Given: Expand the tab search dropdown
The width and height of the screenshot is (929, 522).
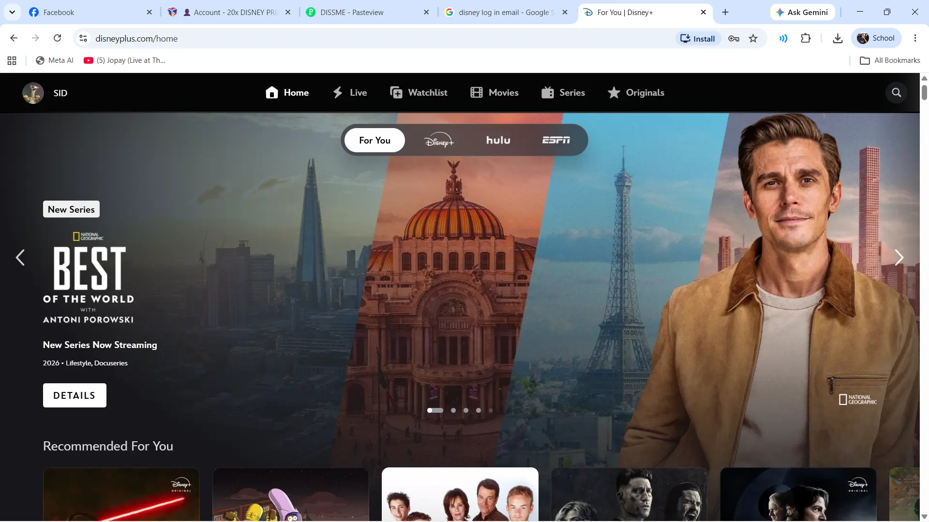Looking at the screenshot, I should pos(12,12).
